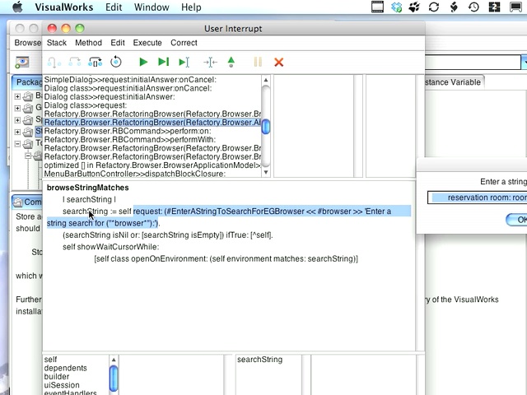This screenshot has width=527, height=395.
Task: Select Dialog class>>request: stack frame
Action: pyautogui.click(x=152, y=105)
